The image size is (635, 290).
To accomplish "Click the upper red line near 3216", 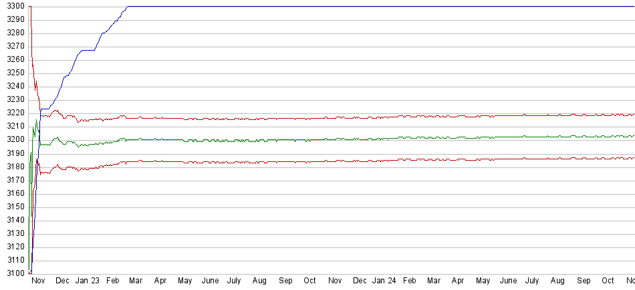I will point(267,119).
